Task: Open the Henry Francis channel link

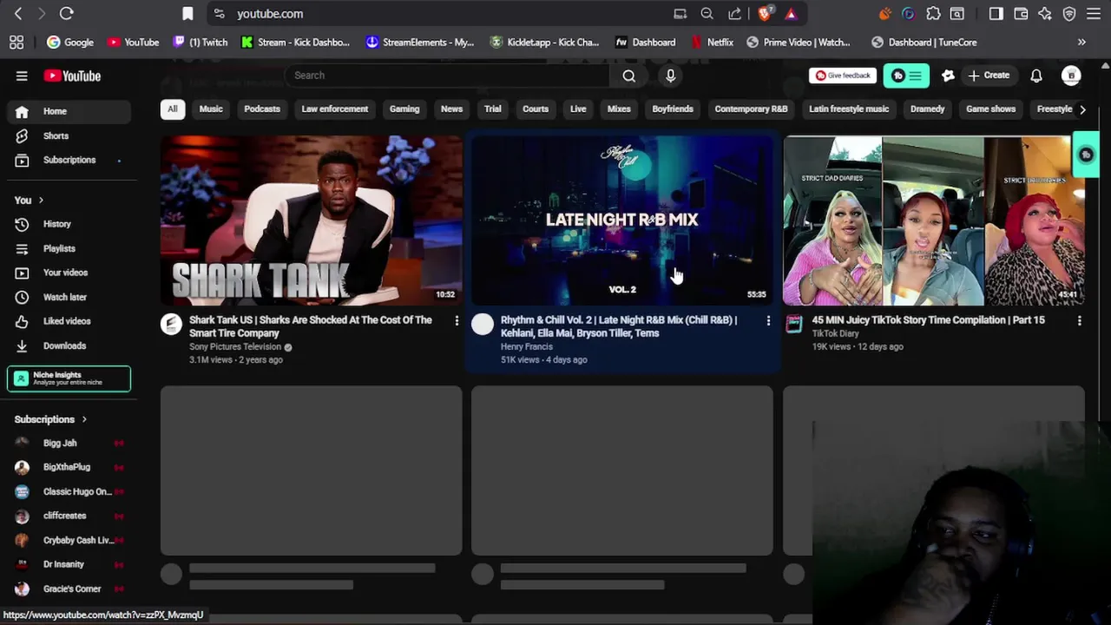Action: pos(526,347)
